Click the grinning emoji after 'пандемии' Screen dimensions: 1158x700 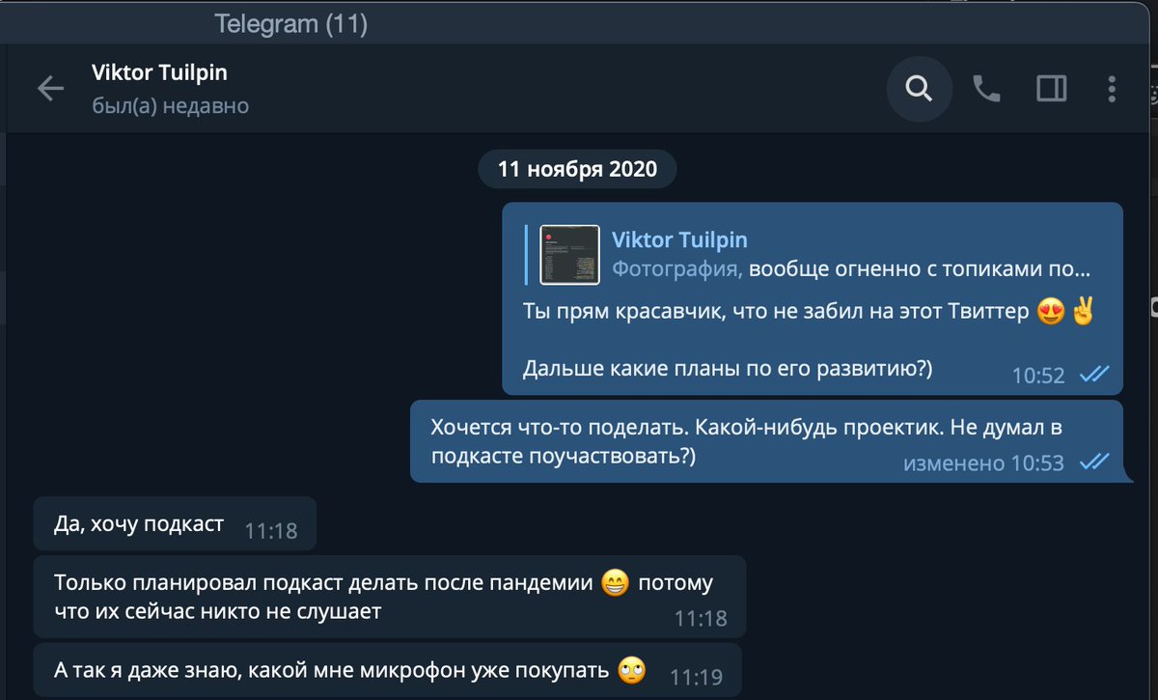click(614, 583)
